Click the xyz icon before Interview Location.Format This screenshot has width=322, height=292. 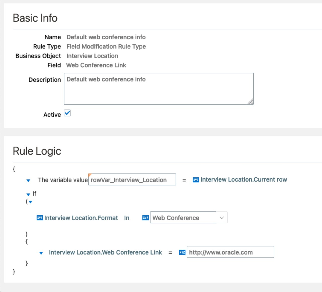pyautogui.click(x=40, y=218)
